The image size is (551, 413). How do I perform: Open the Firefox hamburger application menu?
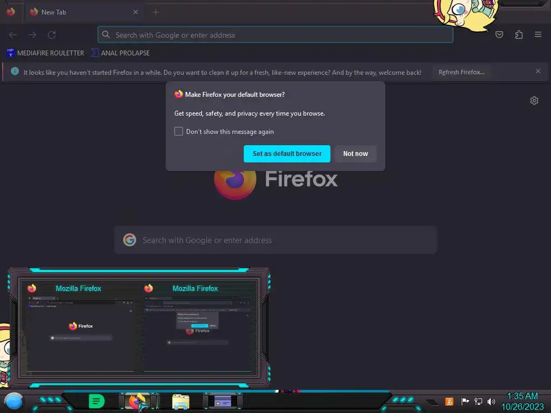pyautogui.click(x=538, y=34)
